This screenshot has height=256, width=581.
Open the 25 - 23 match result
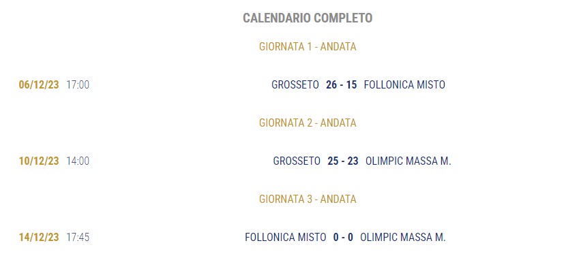click(x=343, y=161)
